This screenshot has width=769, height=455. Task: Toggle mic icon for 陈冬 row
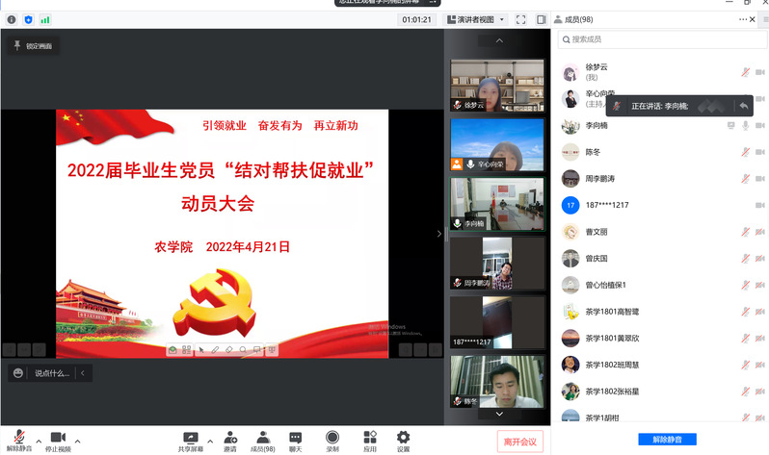coord(746,152)
